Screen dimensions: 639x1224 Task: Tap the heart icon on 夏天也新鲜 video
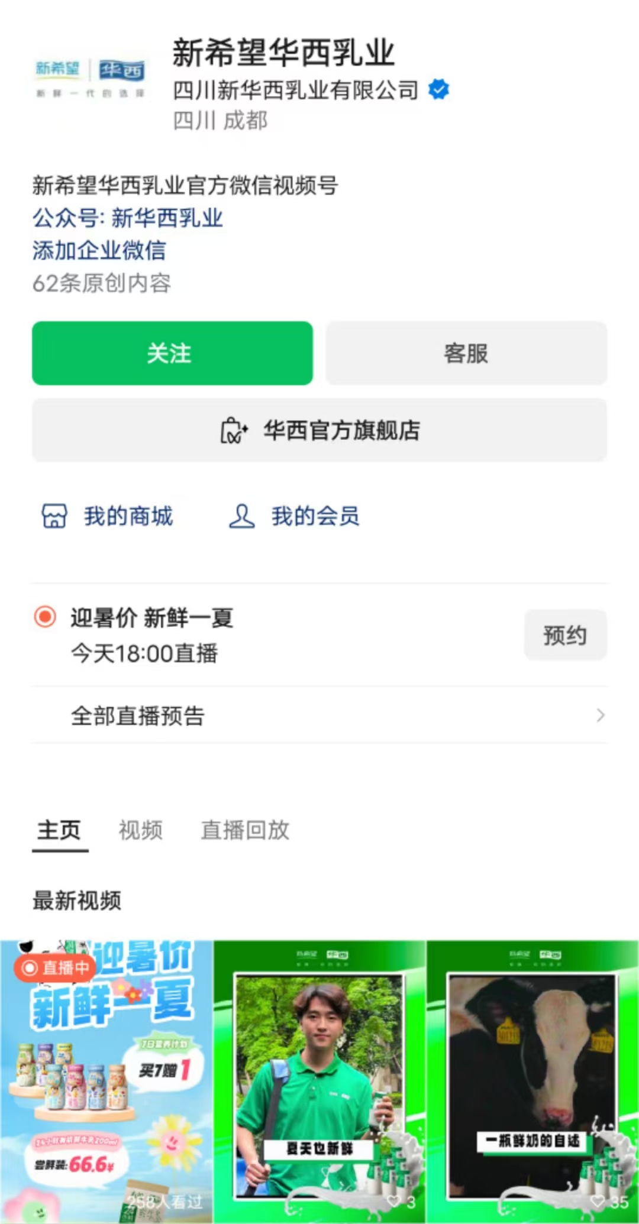(x=393, y=1201)
